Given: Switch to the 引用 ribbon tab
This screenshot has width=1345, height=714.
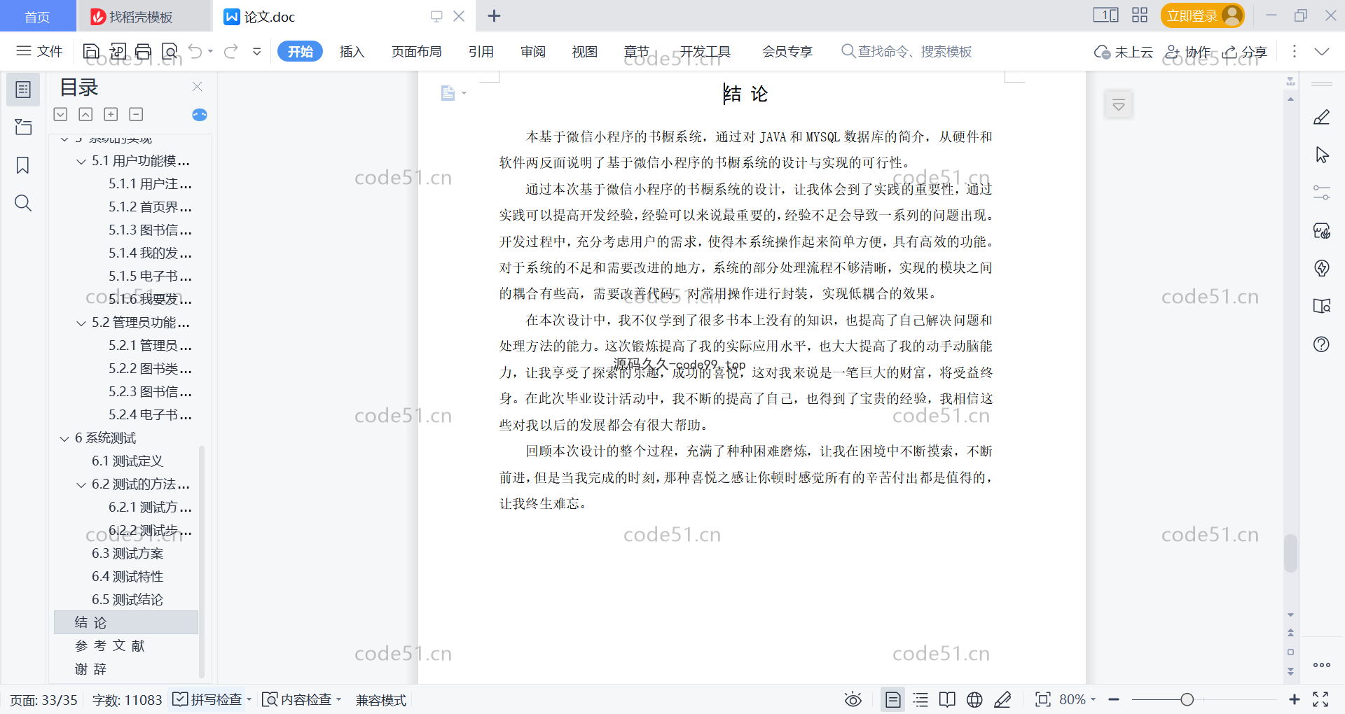Looking at the screenshot, I should coord(481,52).
